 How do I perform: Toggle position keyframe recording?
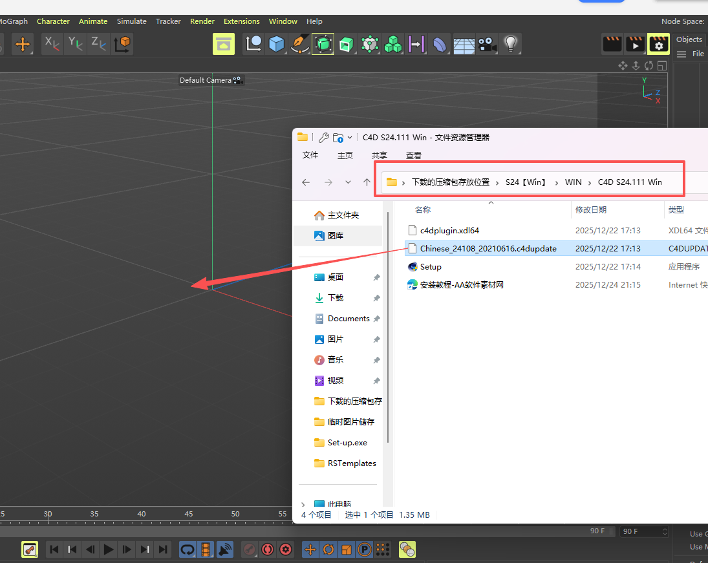pos(310,549)
